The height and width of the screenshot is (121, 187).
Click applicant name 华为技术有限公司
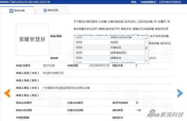(x=53, y=73)
